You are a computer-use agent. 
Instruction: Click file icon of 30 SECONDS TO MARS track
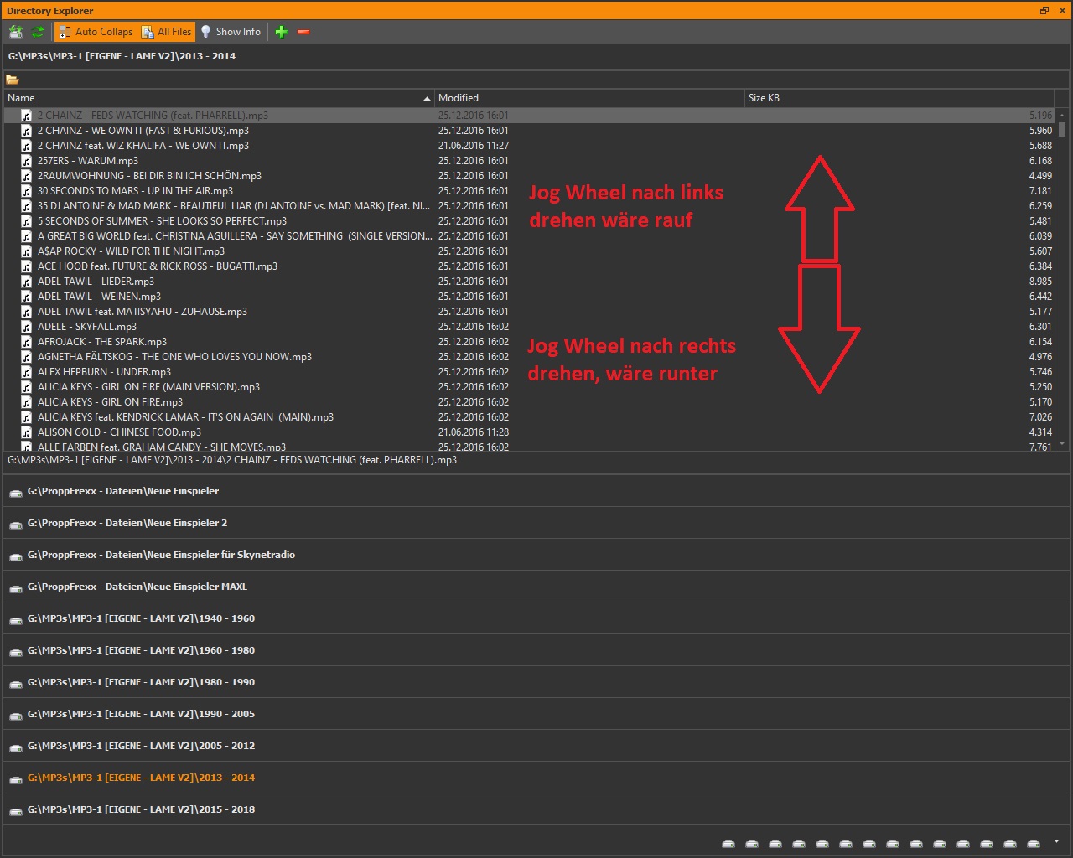27,191
